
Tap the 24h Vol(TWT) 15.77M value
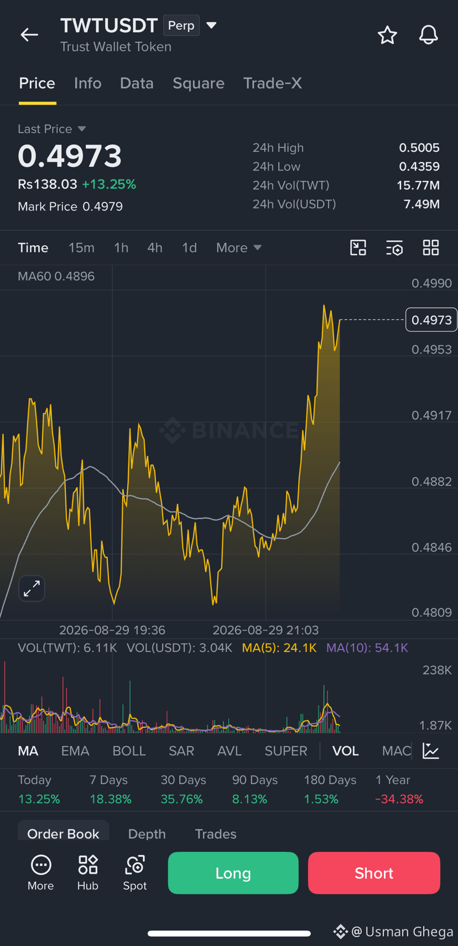tap(418, 186)
